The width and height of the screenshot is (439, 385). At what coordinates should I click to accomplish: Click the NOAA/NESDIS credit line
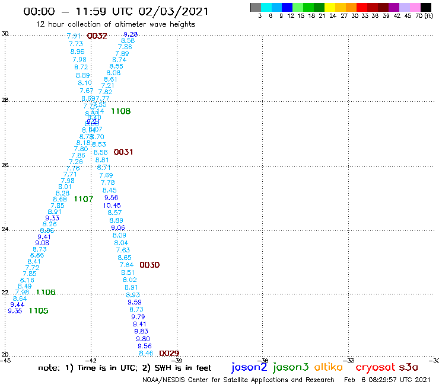(x=238, y=380)
